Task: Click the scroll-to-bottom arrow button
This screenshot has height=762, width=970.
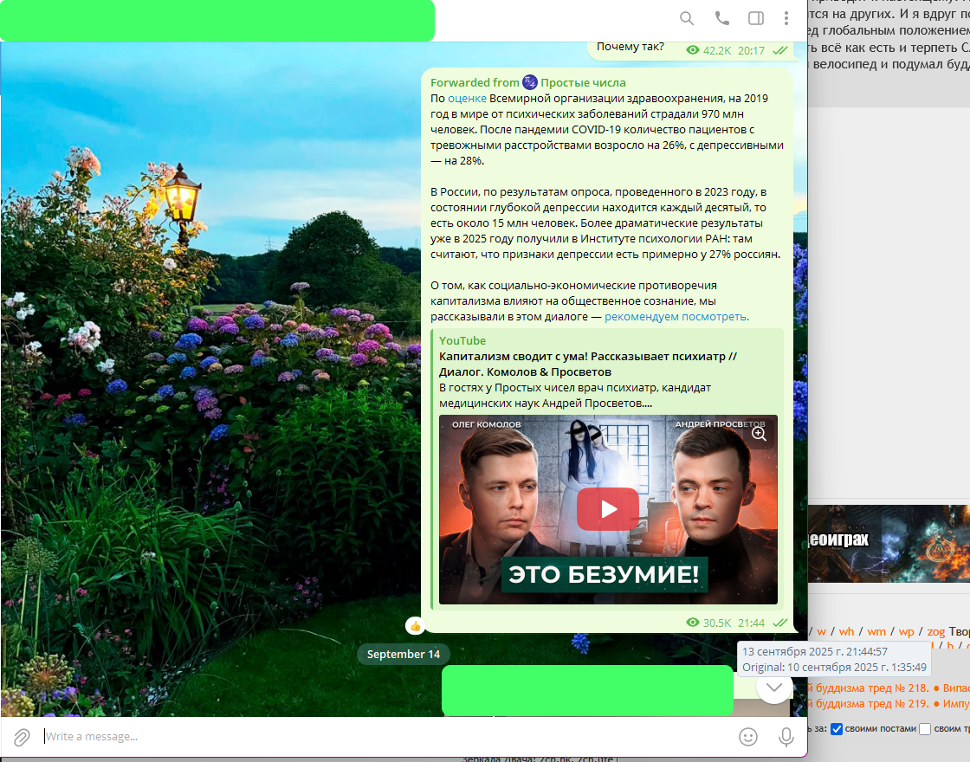Action: (x=774, y=688)
